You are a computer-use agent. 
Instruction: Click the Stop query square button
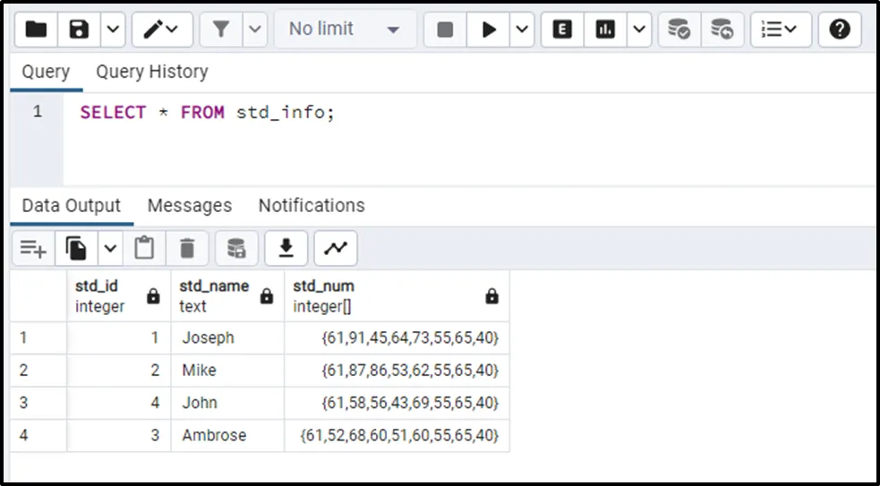[x=445, y=30]
